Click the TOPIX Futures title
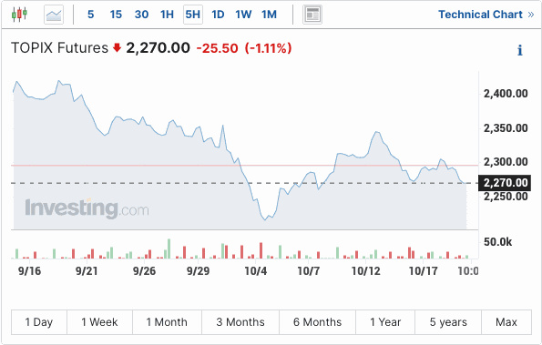The width and height of the screenshot is (542, 345). 60,48
